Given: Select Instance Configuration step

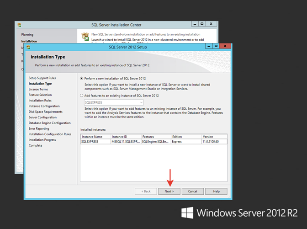Looking at the screenshot, I should pyautogui.click(x=44, y=106).
